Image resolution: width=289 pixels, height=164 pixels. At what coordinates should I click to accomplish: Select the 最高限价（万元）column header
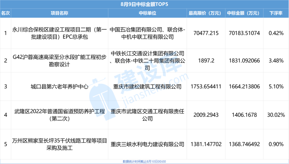click(x=205, y=13)
